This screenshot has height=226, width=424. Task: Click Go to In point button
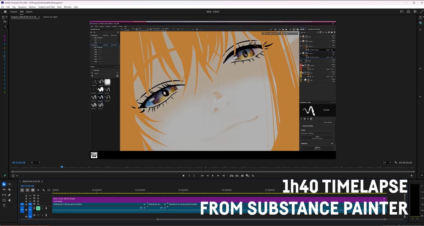tap(202, 175)
